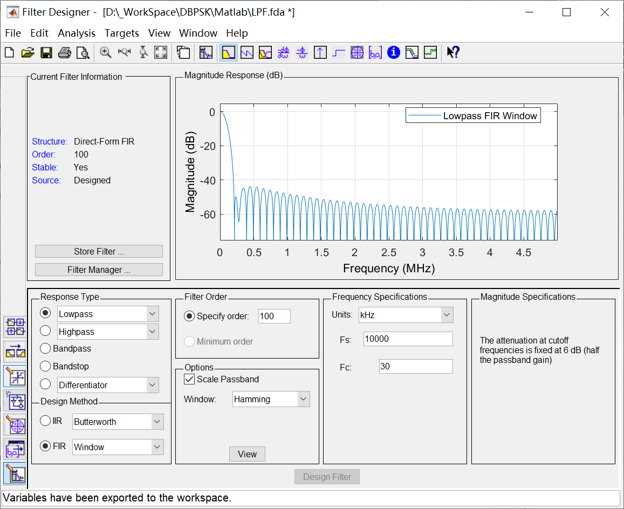The width and height of the screenshot is (624, 509).
Task: Show the Magnitude Response analysis
Action: pos(229,52)
